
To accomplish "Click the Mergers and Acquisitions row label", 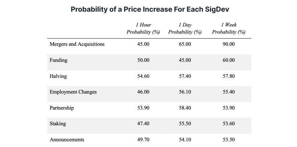I will point(77,44).
